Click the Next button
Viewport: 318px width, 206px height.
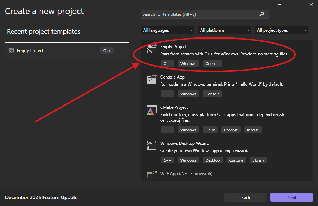pyautogui.click(x=292, y=197)
